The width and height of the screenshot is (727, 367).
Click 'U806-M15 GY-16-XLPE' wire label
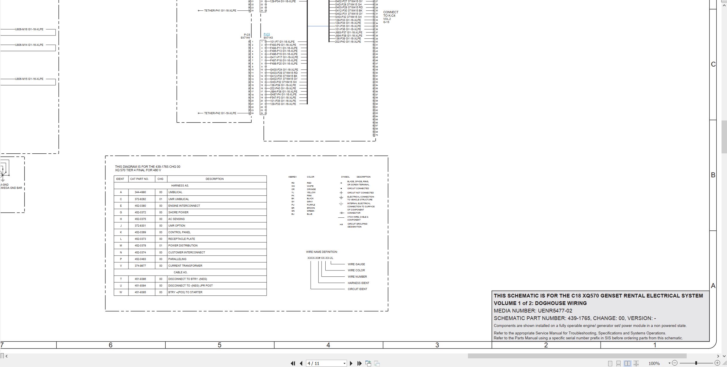[29, 79]
